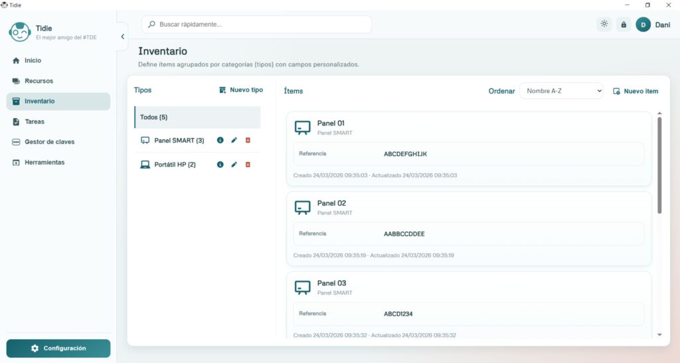This screenshot has width=680, height=363.
Task: Collapse the sidebar with the chevron
Action: coord(122,37)
